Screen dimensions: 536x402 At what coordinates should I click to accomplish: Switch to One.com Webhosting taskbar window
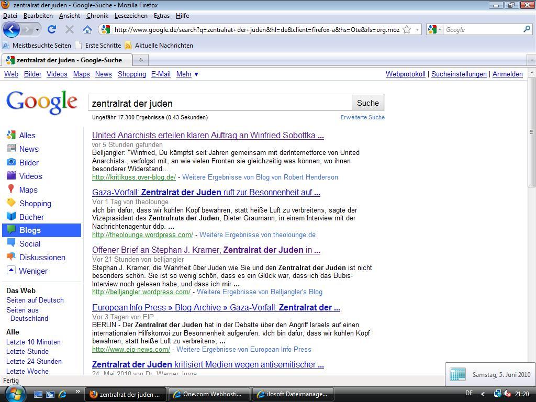tap(209, 394)
